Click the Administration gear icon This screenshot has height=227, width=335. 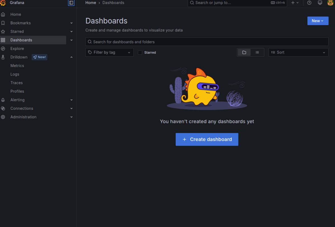pos(3,117)
